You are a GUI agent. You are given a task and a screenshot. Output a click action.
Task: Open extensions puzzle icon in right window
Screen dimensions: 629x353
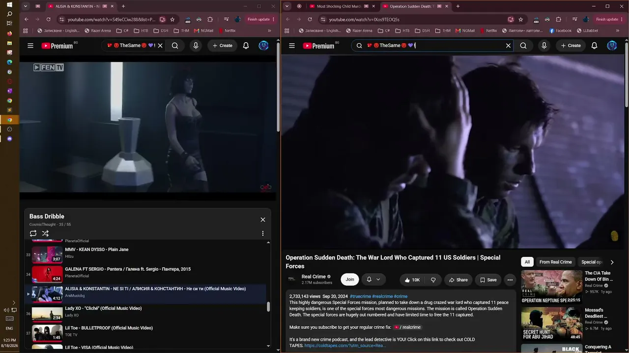coord(558,20)
